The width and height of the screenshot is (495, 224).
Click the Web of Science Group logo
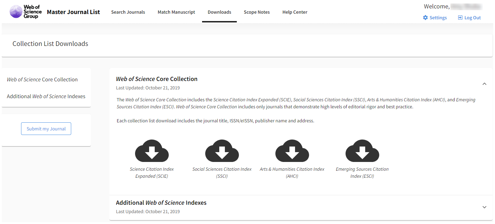click(26, 12)
